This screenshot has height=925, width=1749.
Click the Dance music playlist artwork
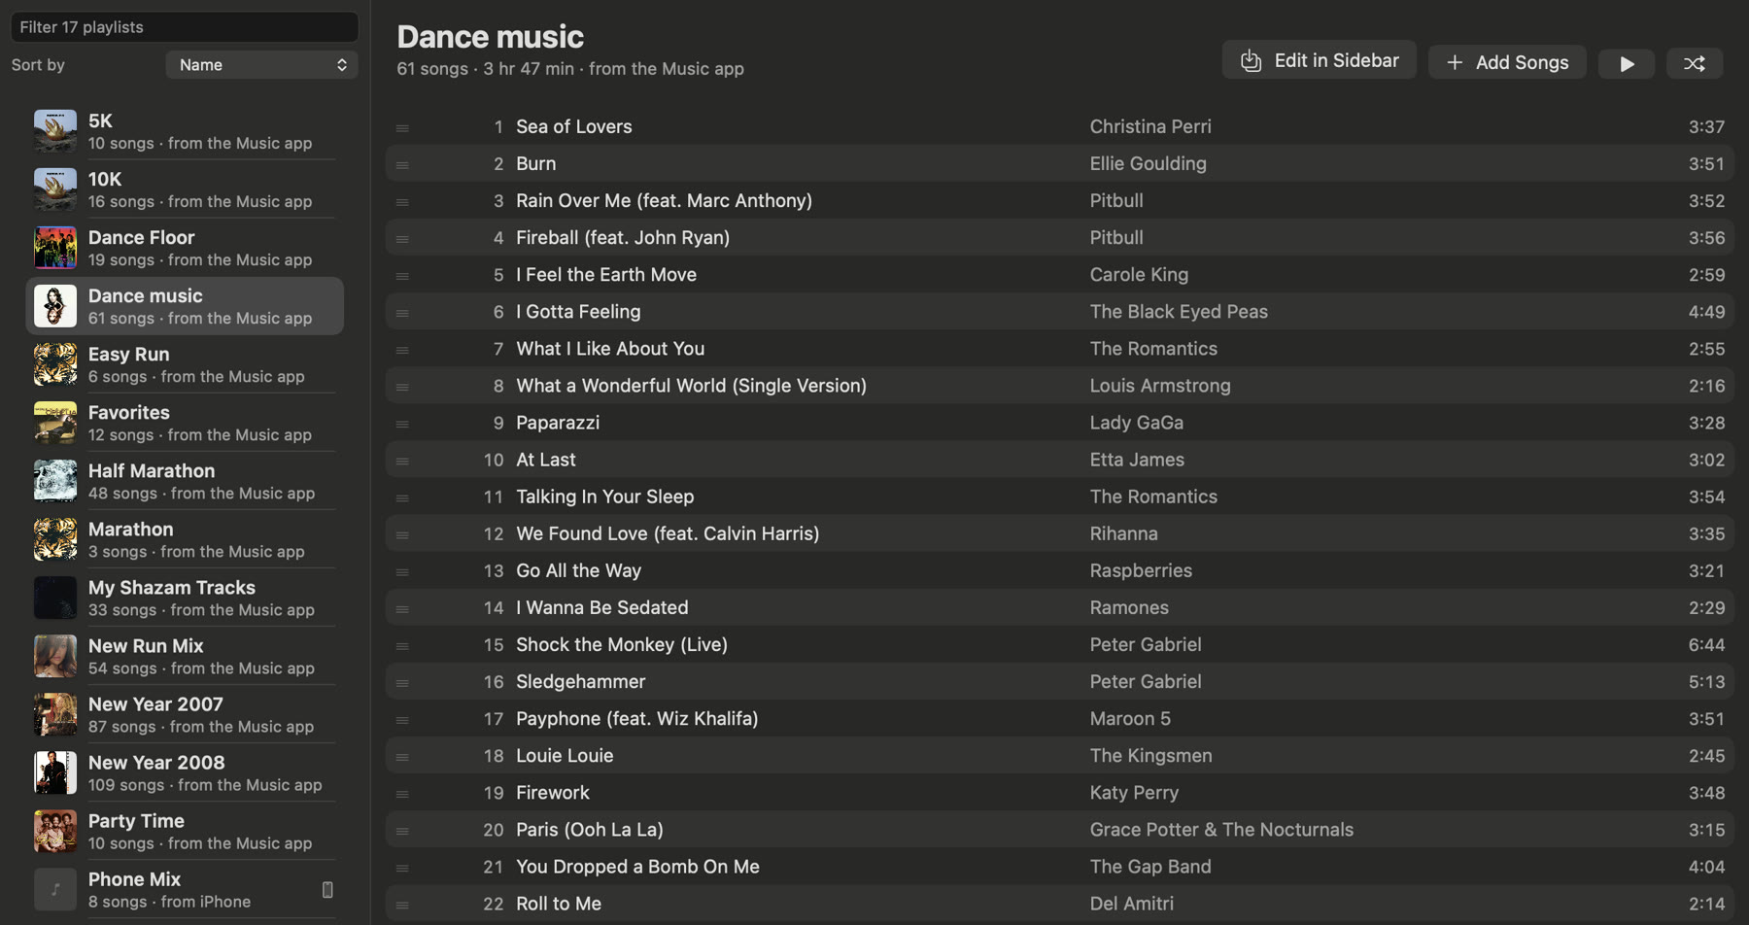tap(55, 306)
